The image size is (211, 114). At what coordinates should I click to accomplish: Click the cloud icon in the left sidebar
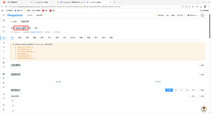(x=4, y=94)
